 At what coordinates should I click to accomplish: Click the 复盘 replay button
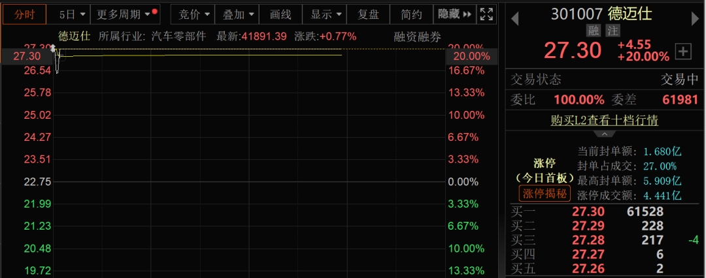coord(368,14)
